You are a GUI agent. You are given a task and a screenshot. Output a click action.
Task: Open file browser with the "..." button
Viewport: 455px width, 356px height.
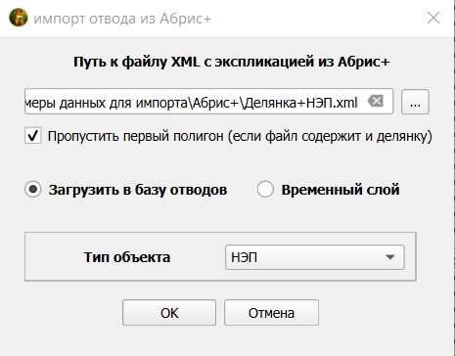(415, 102)
